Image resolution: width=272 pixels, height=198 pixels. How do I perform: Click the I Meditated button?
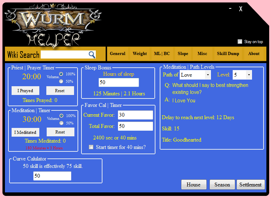coord(25,132)
